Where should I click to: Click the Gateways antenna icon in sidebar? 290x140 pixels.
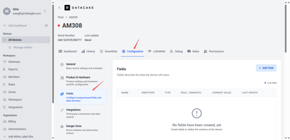click(4, 62)
